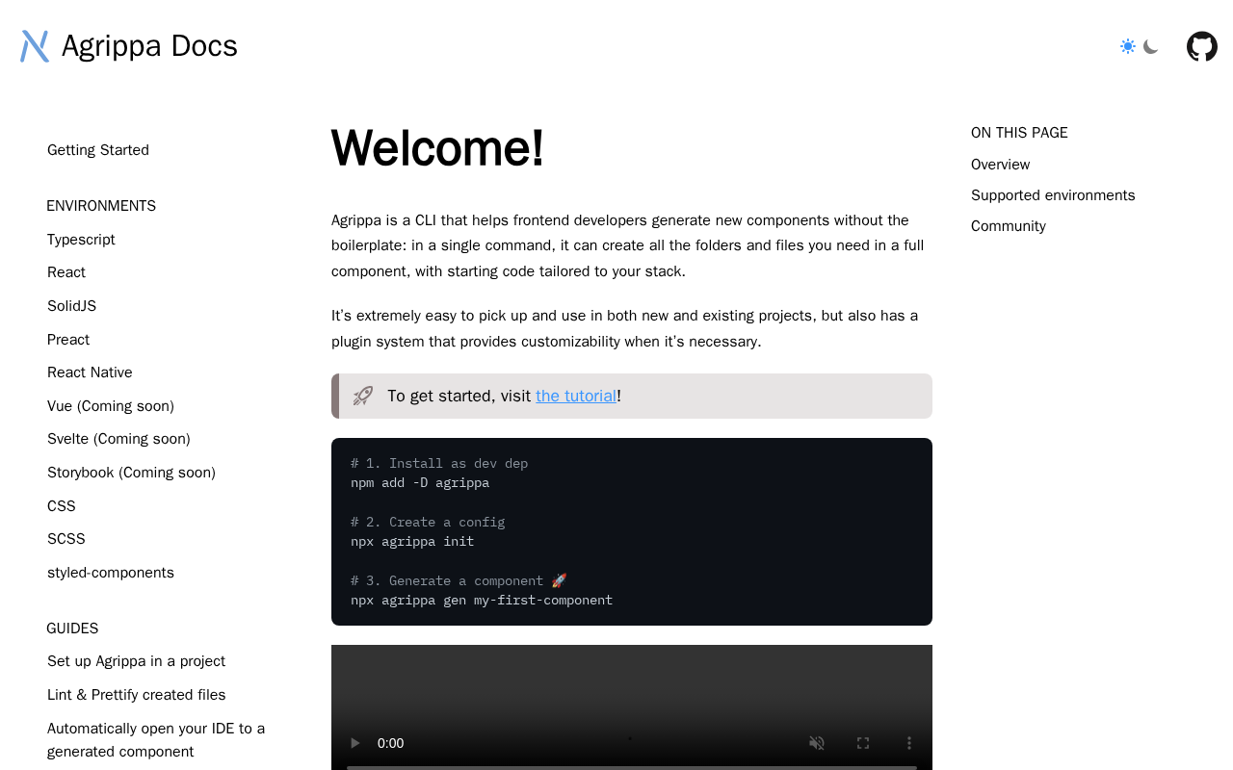This screenshot has width=1233, height=770.
Task: Open the Typescript environment page
Action: 81,240
